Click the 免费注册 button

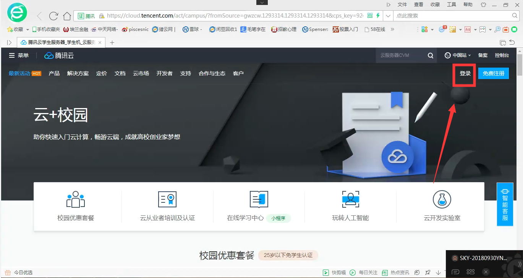[x=494, y=73]
